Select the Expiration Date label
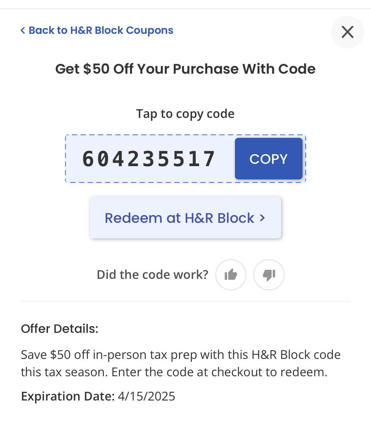 (x=68, y=396)
